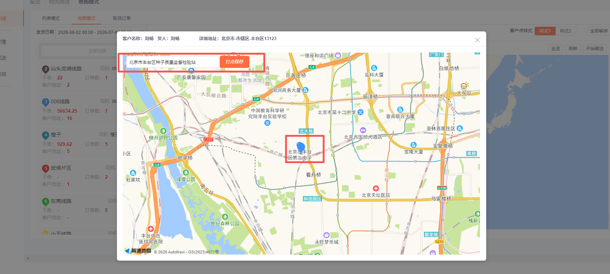Click the 大观园 landmark icon
Image resolution: width=610 pixels, height=274 pixels.
[464, 86]
